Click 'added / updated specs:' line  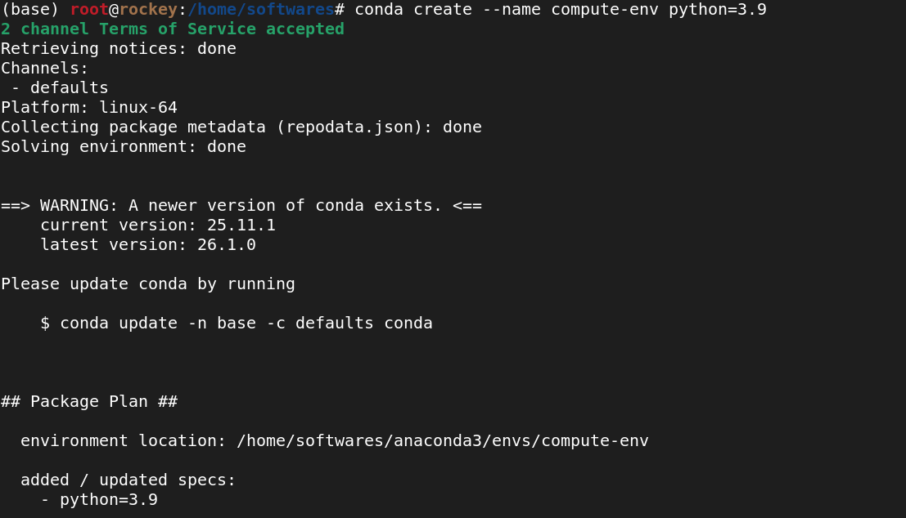[x=128, y=480]
